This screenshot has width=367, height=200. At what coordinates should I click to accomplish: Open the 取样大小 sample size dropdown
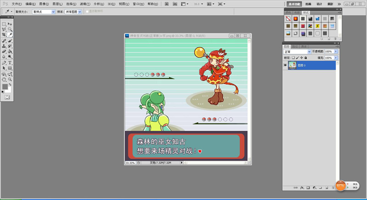tap(44, 11)
